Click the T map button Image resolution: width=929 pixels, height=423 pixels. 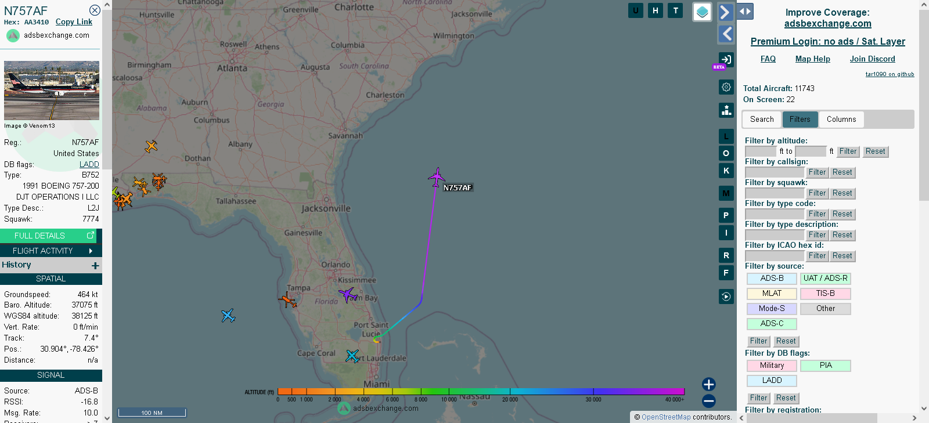point(675,10)
